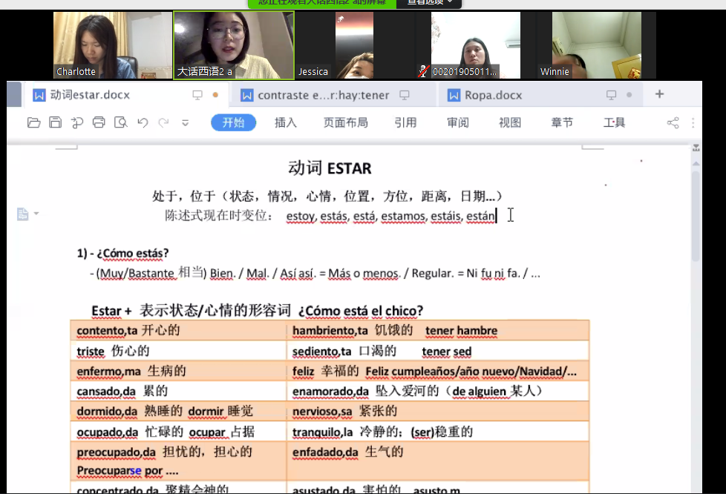The height and width of the screenshot is (494, 726).
Task: Click monitor icon on contraste tab
Action: (405, 95)
